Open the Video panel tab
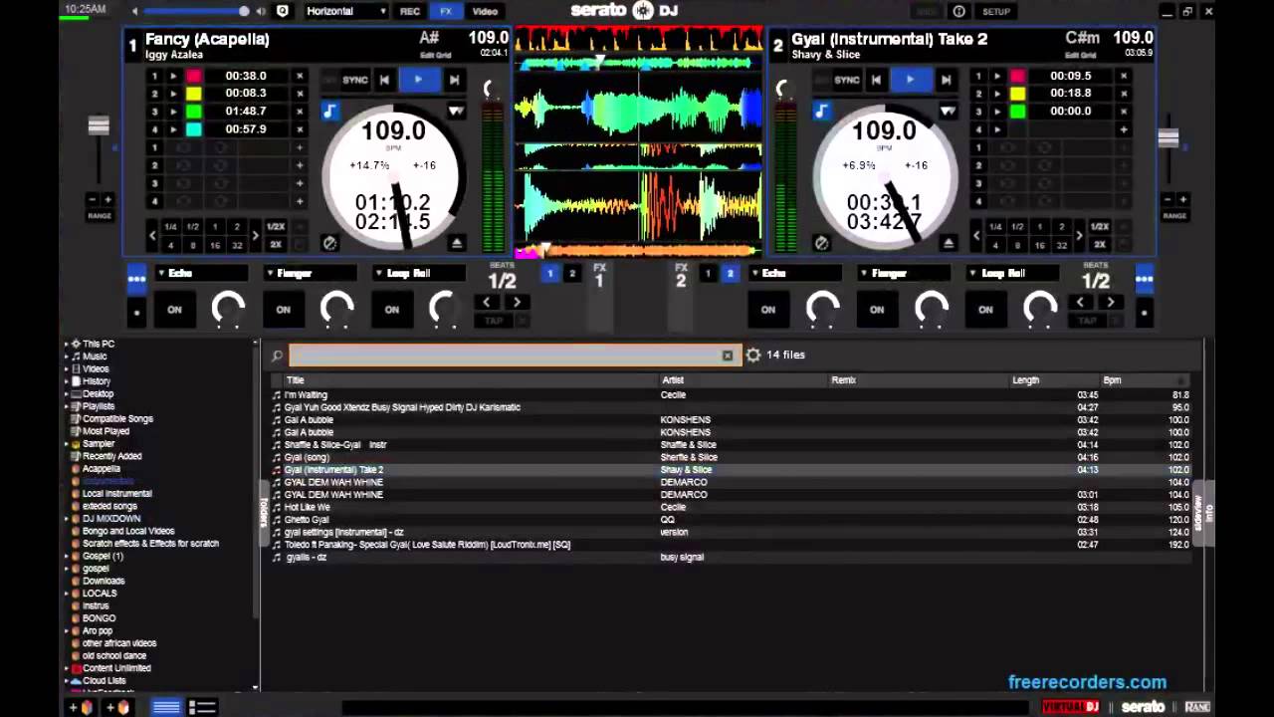The height and width of the screenshot is (717, 1274). (485, 11)
